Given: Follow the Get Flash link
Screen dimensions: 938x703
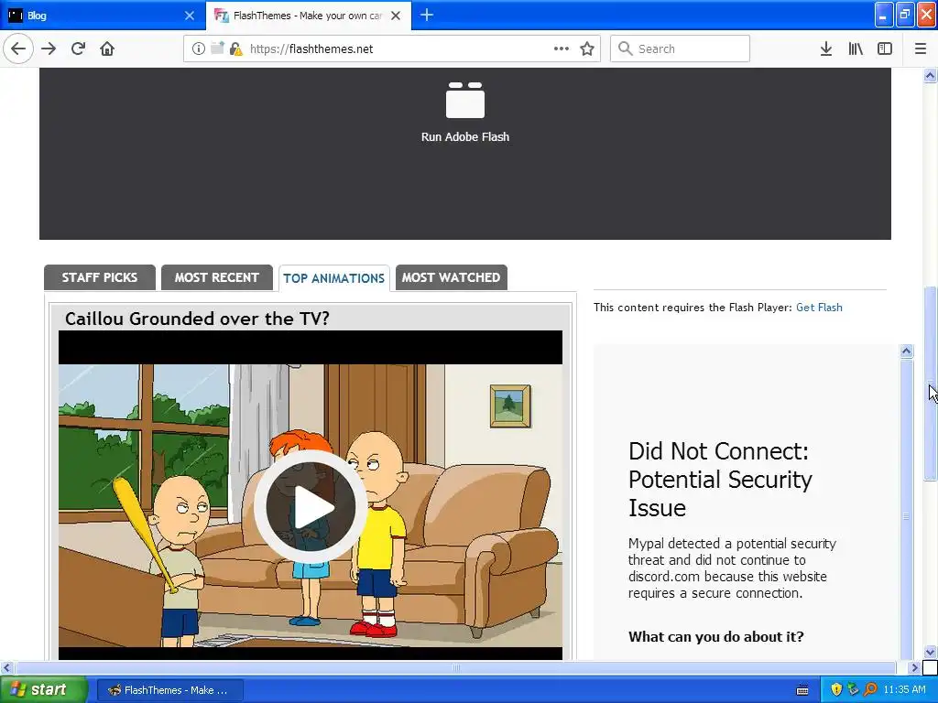Looking at the screenshot, I should pyautogui.click(x=819, y=308).
